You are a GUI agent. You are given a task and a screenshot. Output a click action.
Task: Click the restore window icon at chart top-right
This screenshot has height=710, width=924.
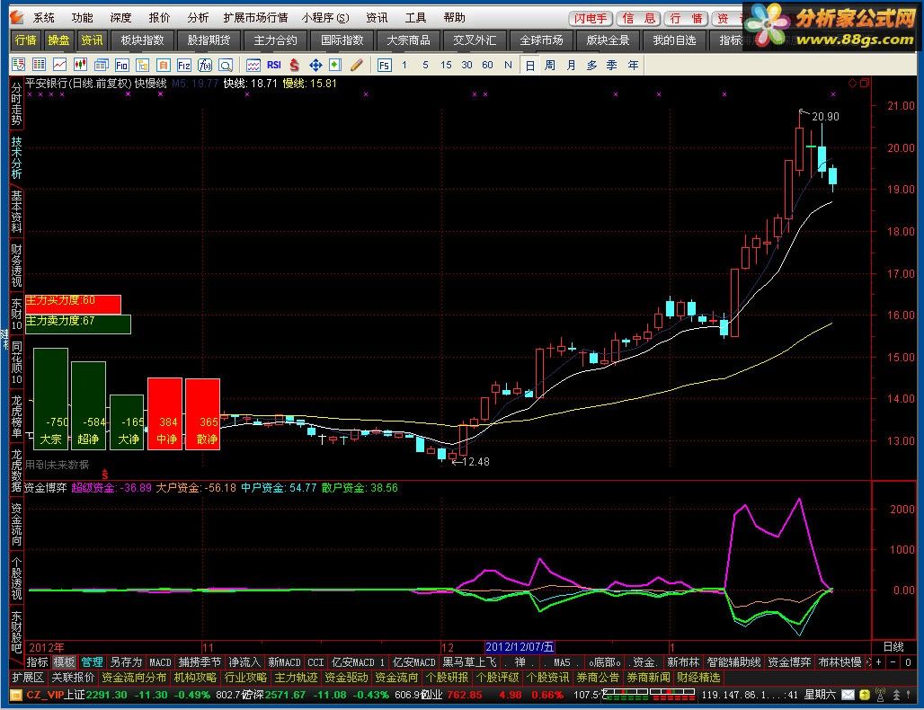coord(864,83)
